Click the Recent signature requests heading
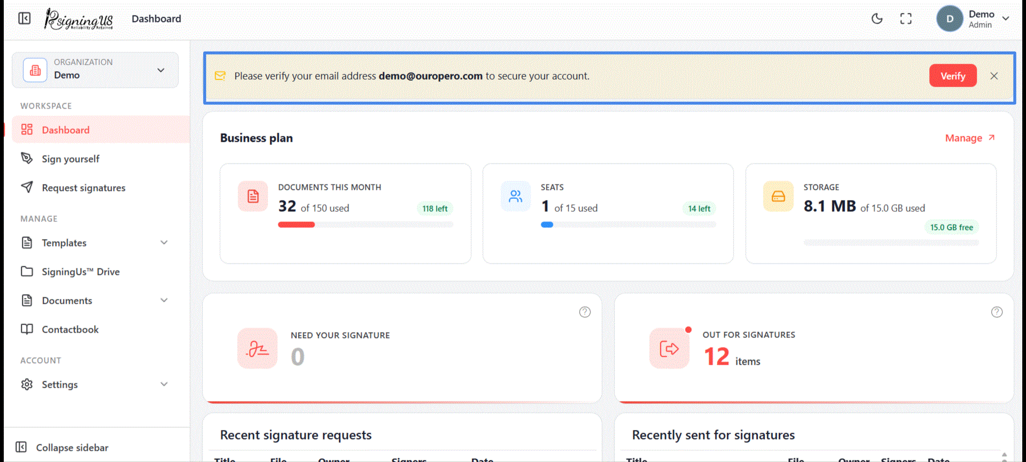1026x462 pixels. click(x=296, y=435)
